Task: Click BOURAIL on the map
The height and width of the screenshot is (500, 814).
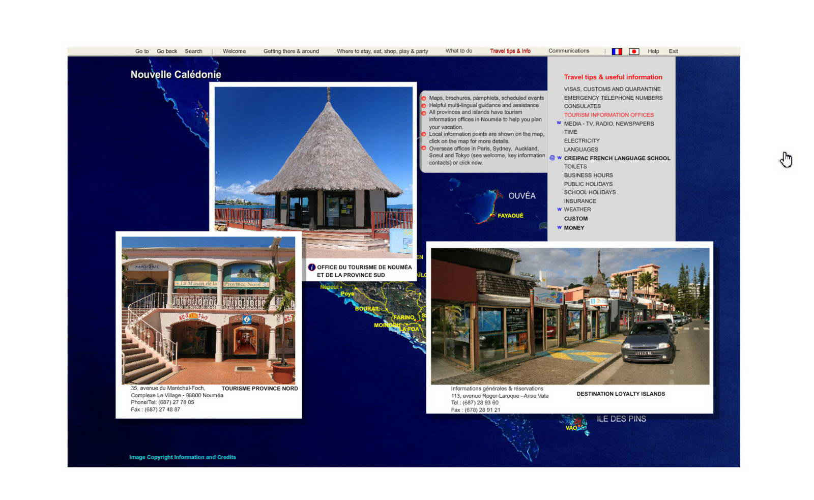Action: click(x=367, y=309)
